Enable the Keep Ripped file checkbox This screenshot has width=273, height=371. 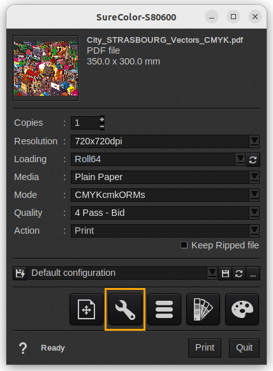(x=184, y=245)
